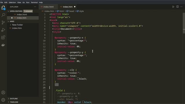Open Go menu

pyautogui.click(x=24, y=2)
